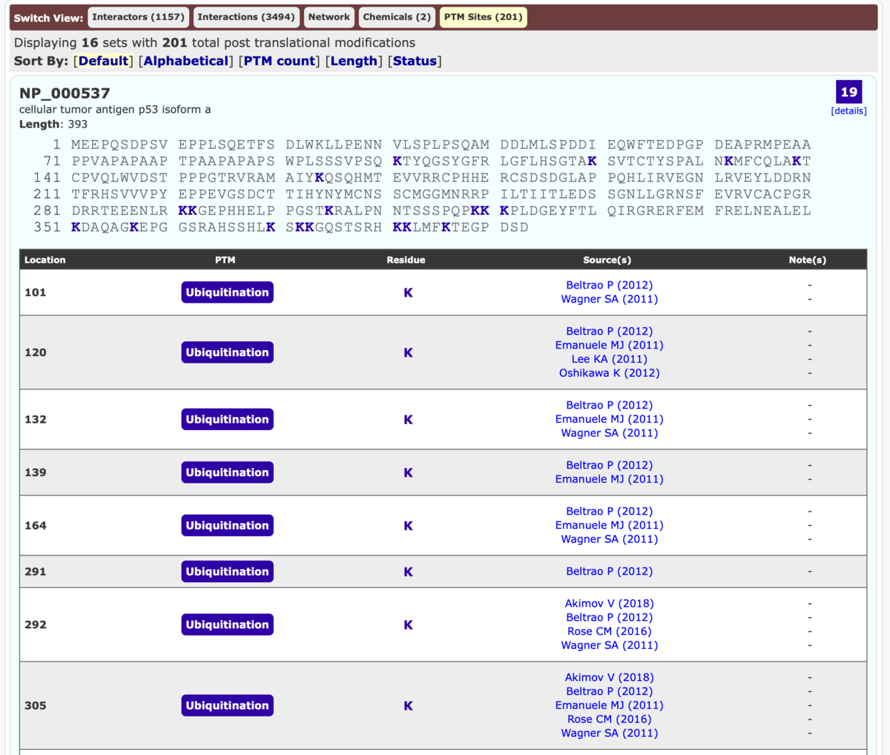890x755 pixels.
Task: Open Oshikawa K (2012) source for location 120
Action: click(x=610, y=373)
